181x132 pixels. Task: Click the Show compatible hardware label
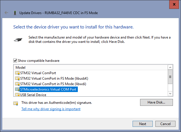tap(39, 61)
